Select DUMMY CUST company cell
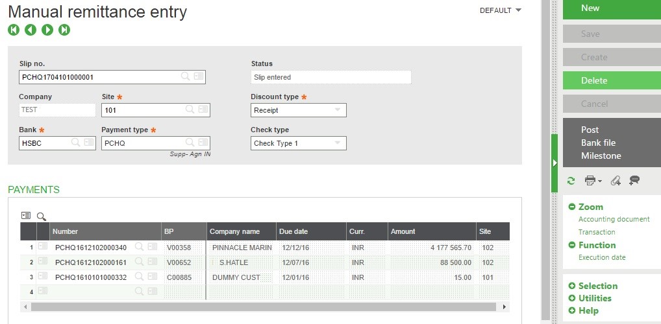Image resolution: width=661 pixels, height=324 pixels. (x=242, y=277)
